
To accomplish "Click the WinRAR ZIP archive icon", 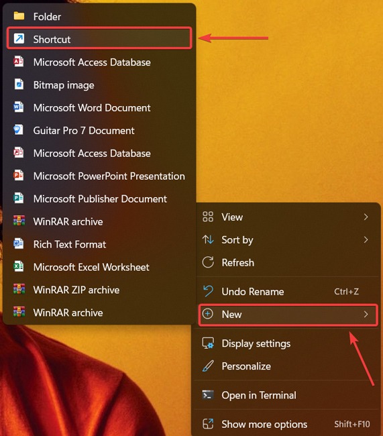I will (x=19, y=290).
